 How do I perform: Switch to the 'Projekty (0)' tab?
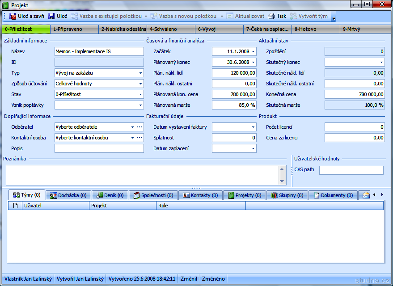click(x=245, y=195)
